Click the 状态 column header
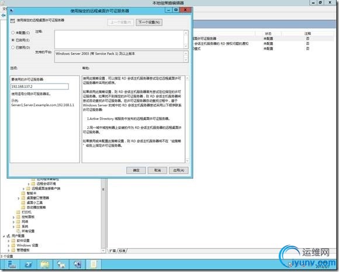Viewport: 339px width, 272px height. click(268, 34)
